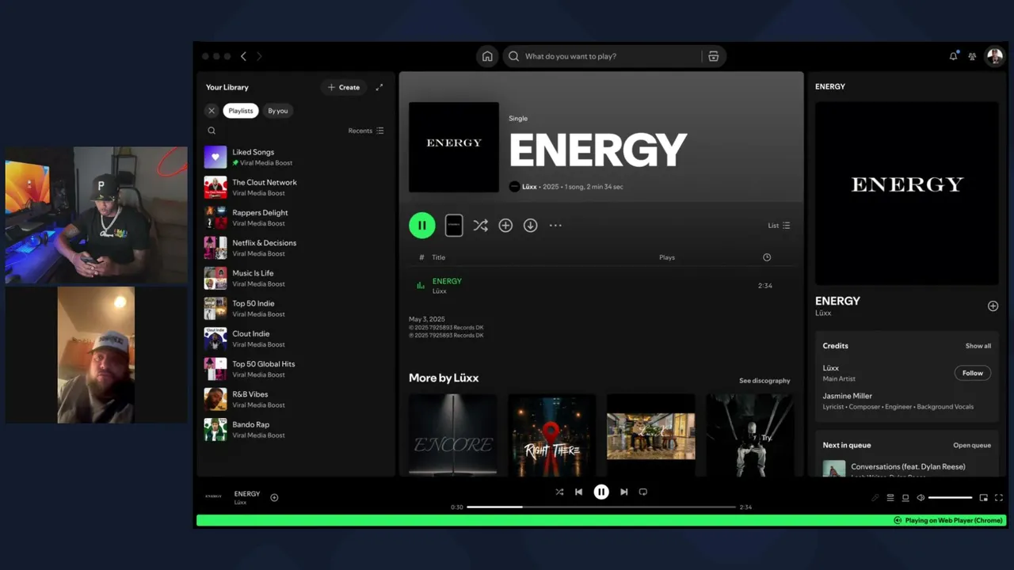The image size is (1014, 570).
Task: Open The Clout Network playlist
Action: pos(295,188)
